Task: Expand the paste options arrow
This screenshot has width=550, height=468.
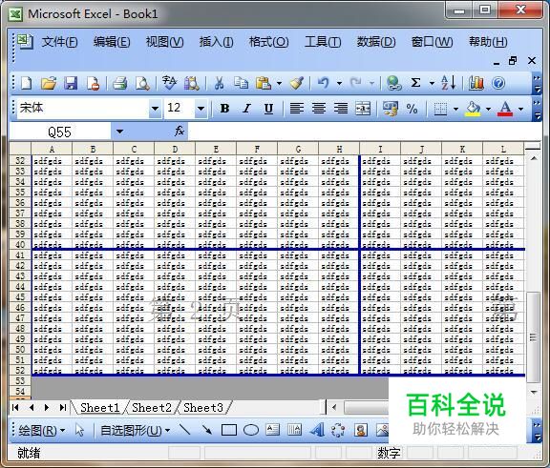Action: [x=279, y=83]
